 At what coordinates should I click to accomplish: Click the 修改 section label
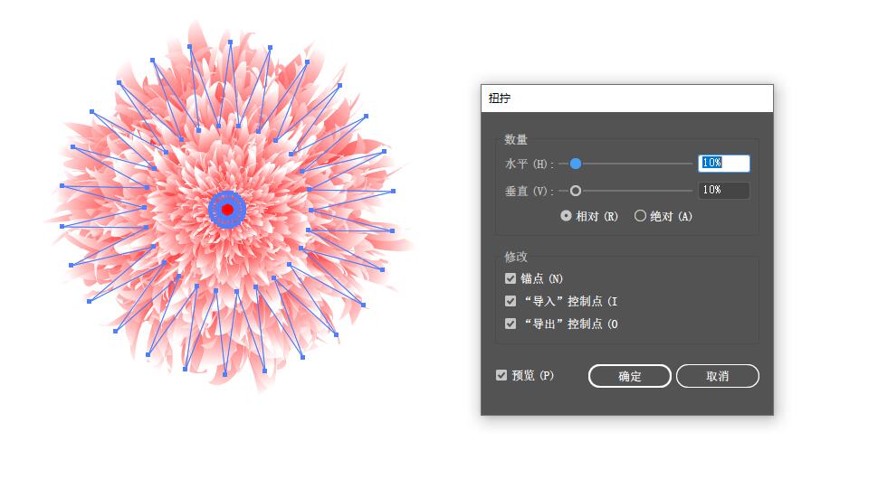tap(516, 257)
